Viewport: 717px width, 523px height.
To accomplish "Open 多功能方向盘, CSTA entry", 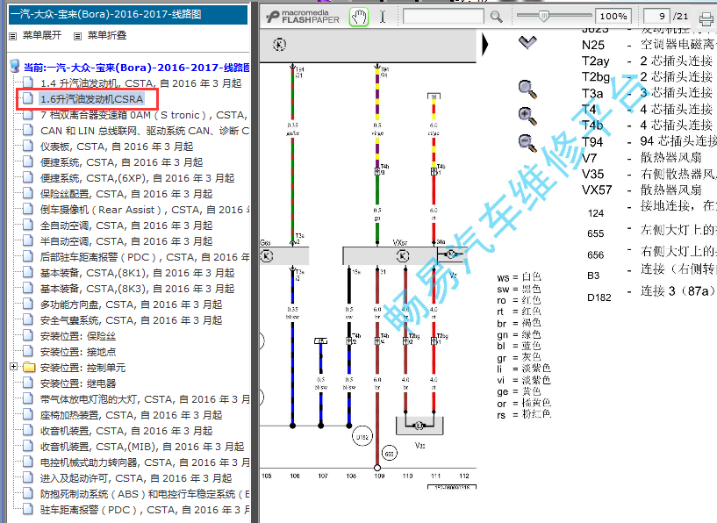I will coord(132,304).
